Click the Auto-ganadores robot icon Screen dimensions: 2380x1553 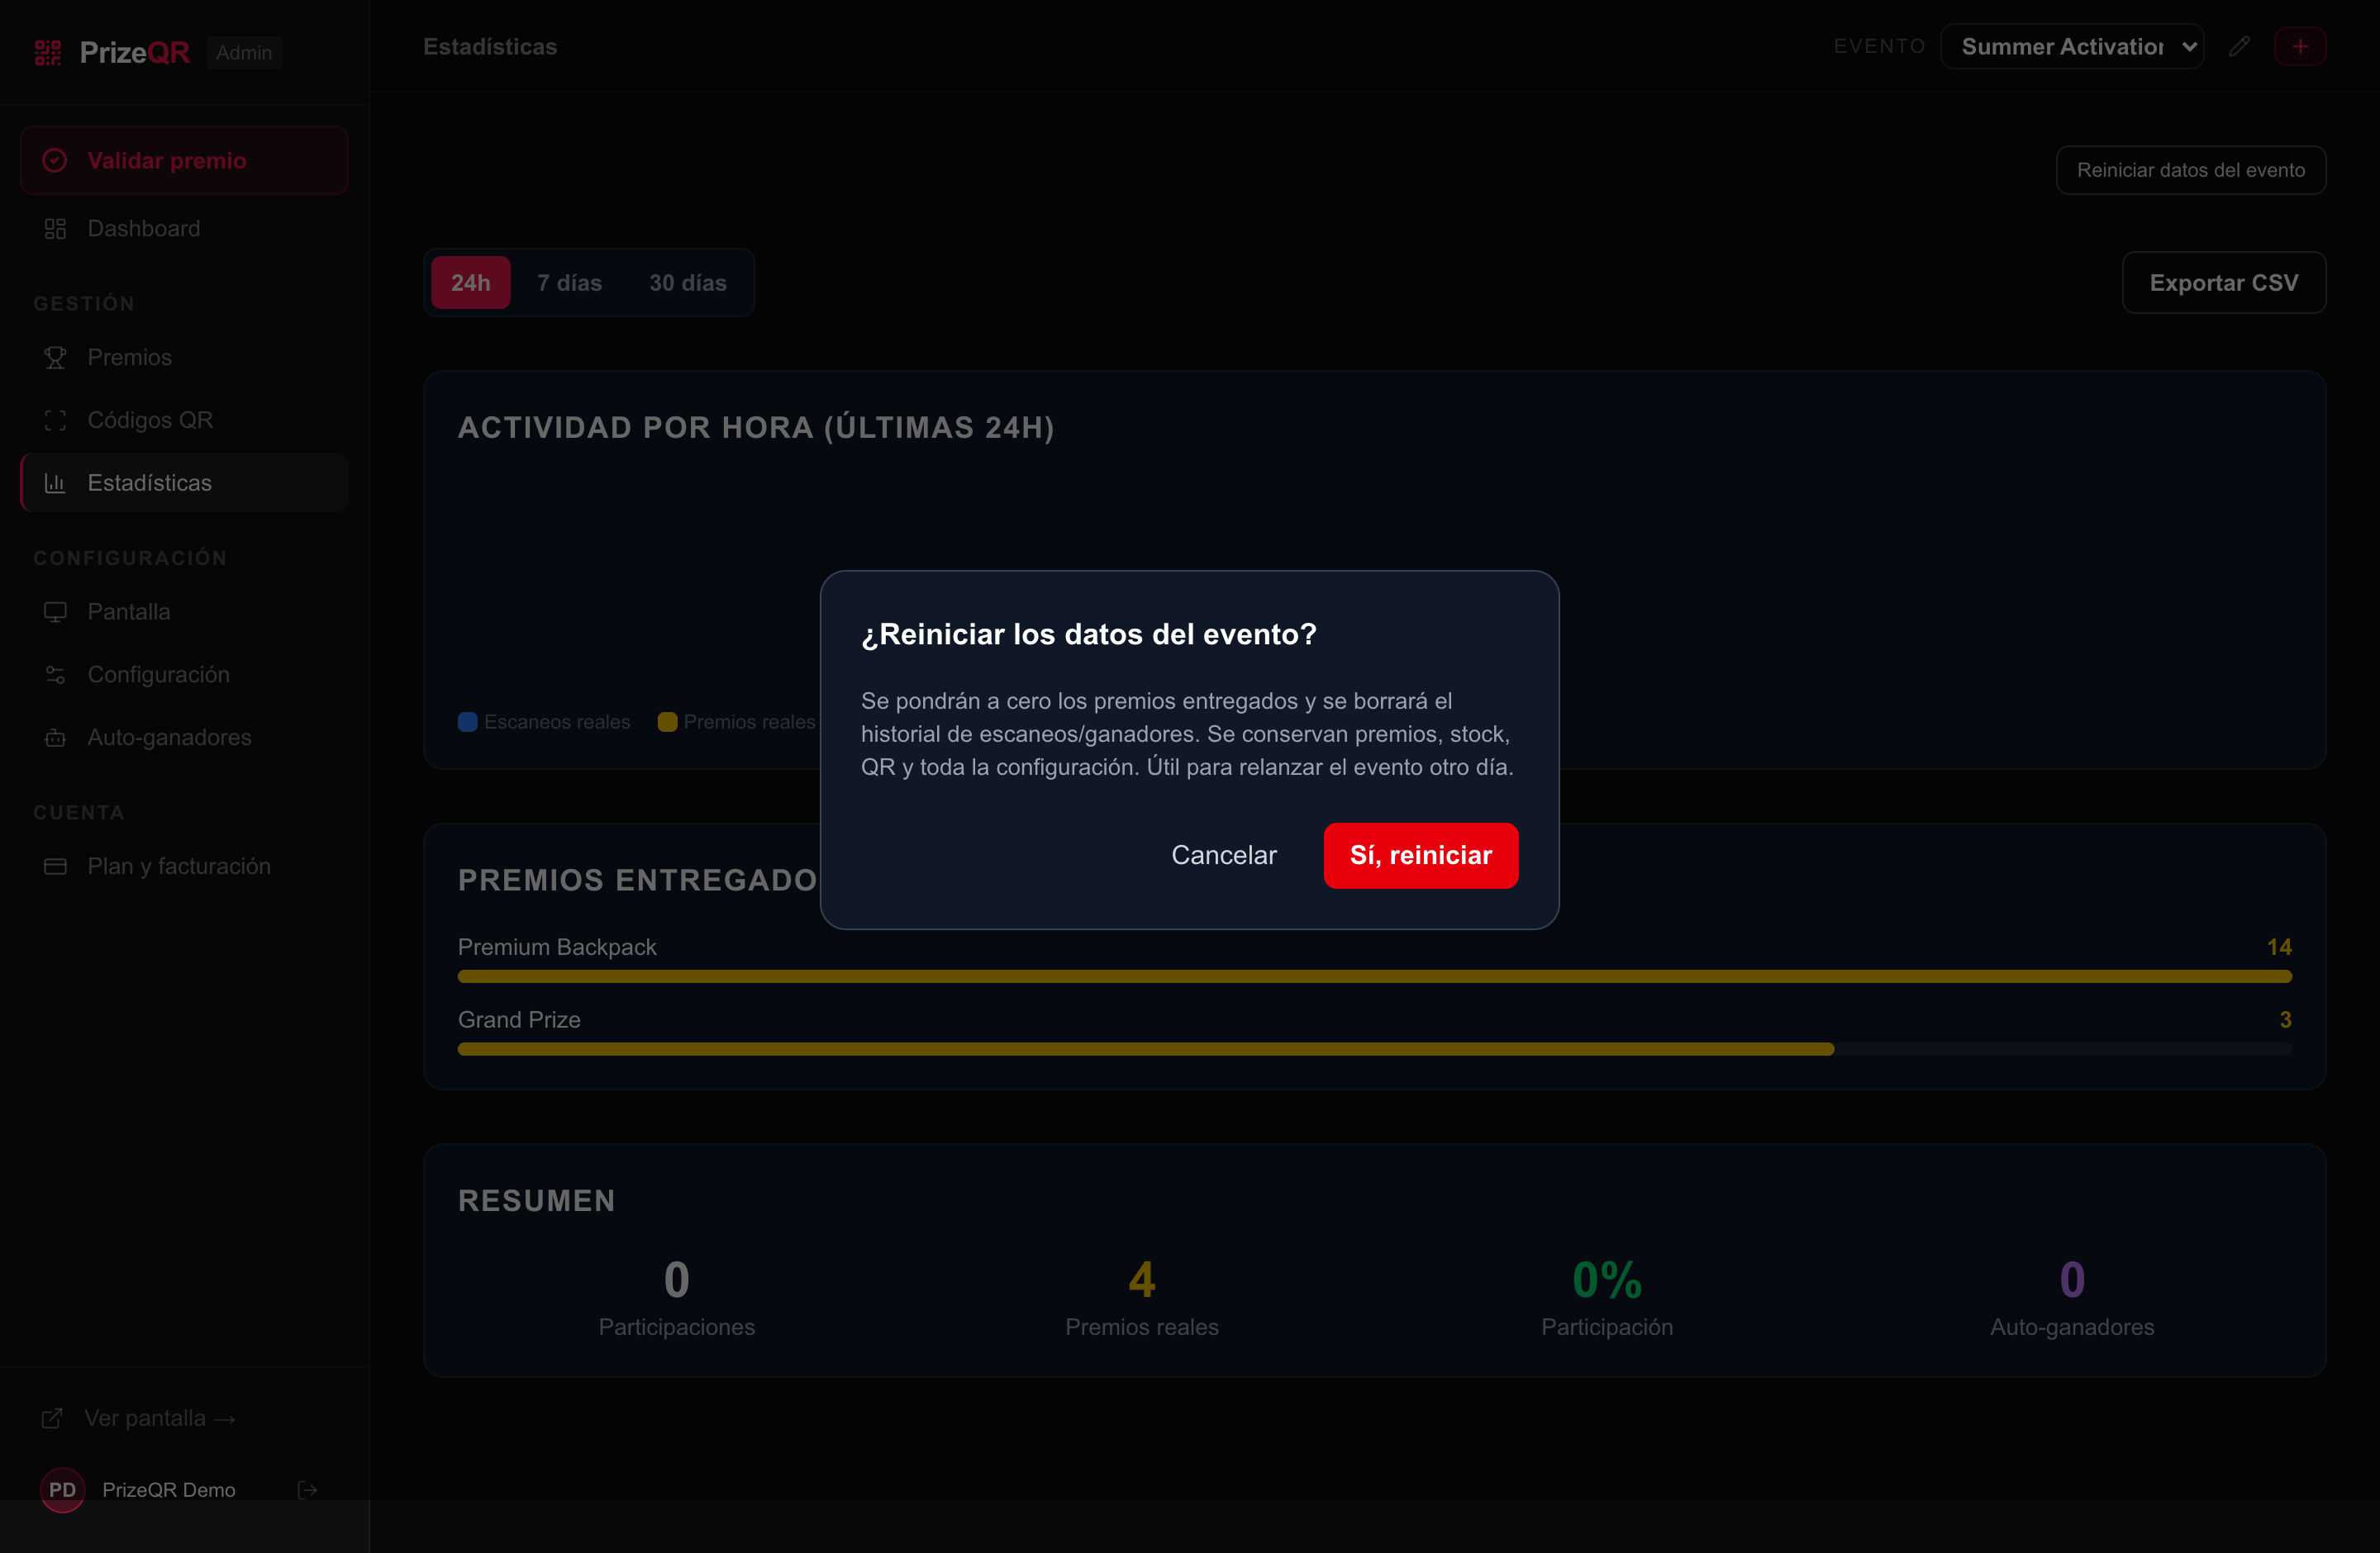pos(55,738)
